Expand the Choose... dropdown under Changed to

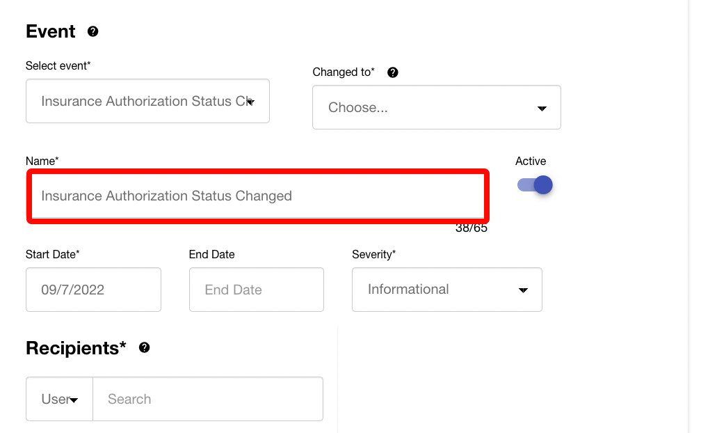click(x=435, y=108)
